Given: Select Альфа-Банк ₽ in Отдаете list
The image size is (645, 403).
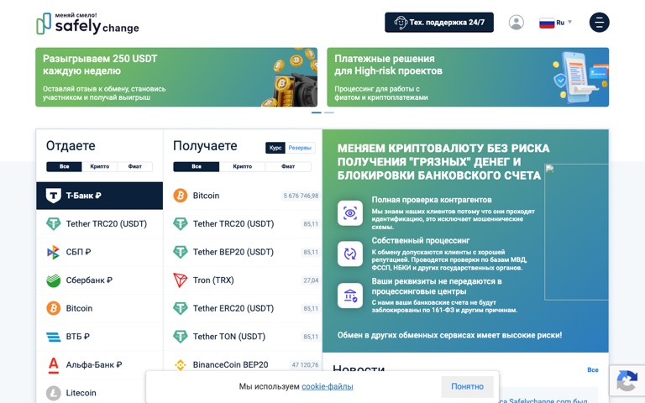Looking at the screenshot, I should click(x=100, y=364).
